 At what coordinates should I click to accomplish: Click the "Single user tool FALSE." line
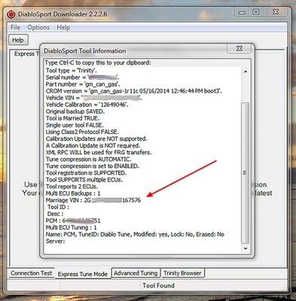[x=75, y=125]
